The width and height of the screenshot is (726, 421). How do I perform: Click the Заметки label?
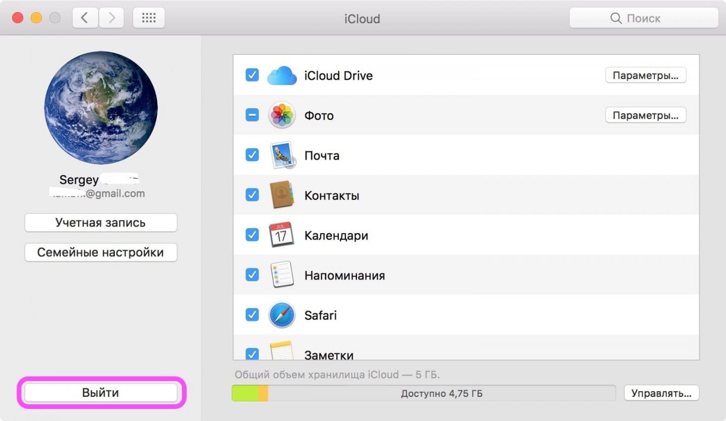[329, 355]
